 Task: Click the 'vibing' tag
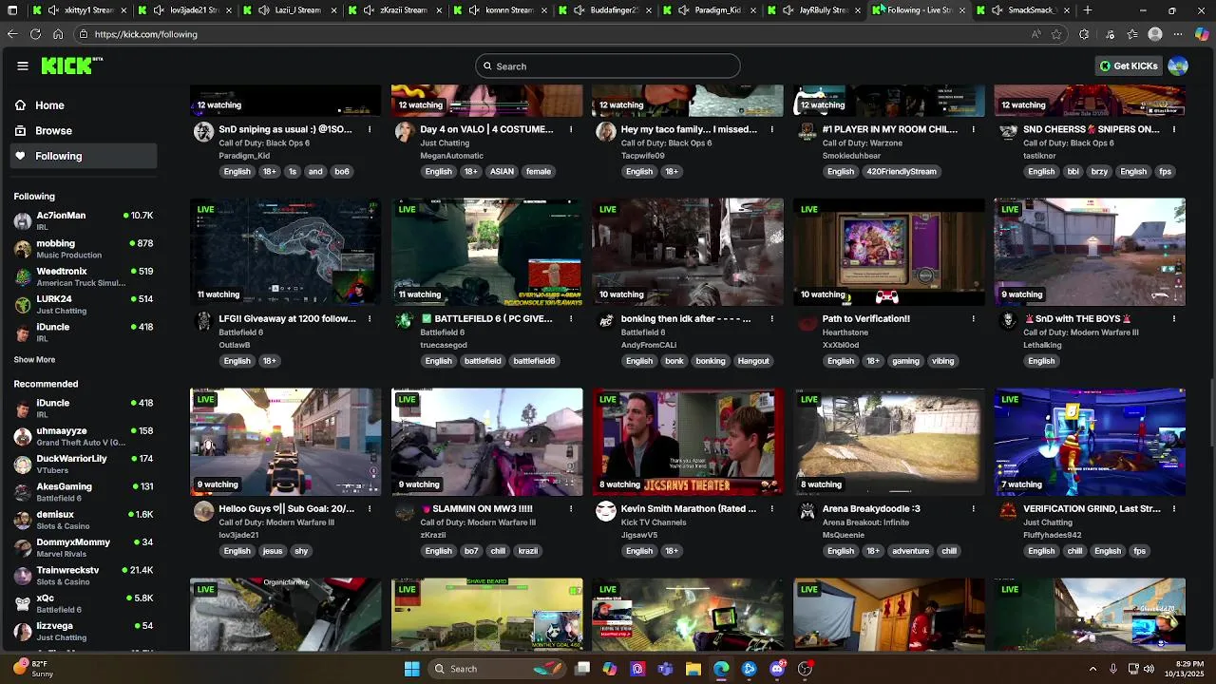(942, 361)
